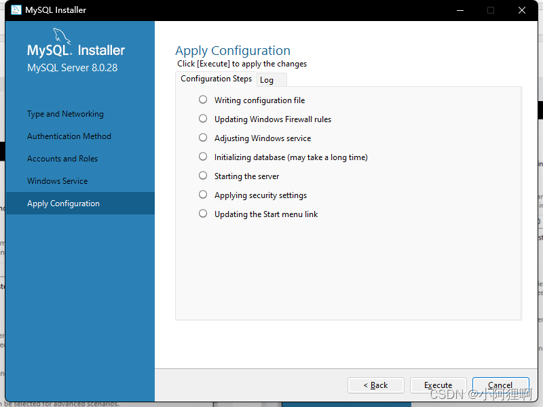
Task: Click the Initializing database step circle
Action: click(x=203, y=157)
